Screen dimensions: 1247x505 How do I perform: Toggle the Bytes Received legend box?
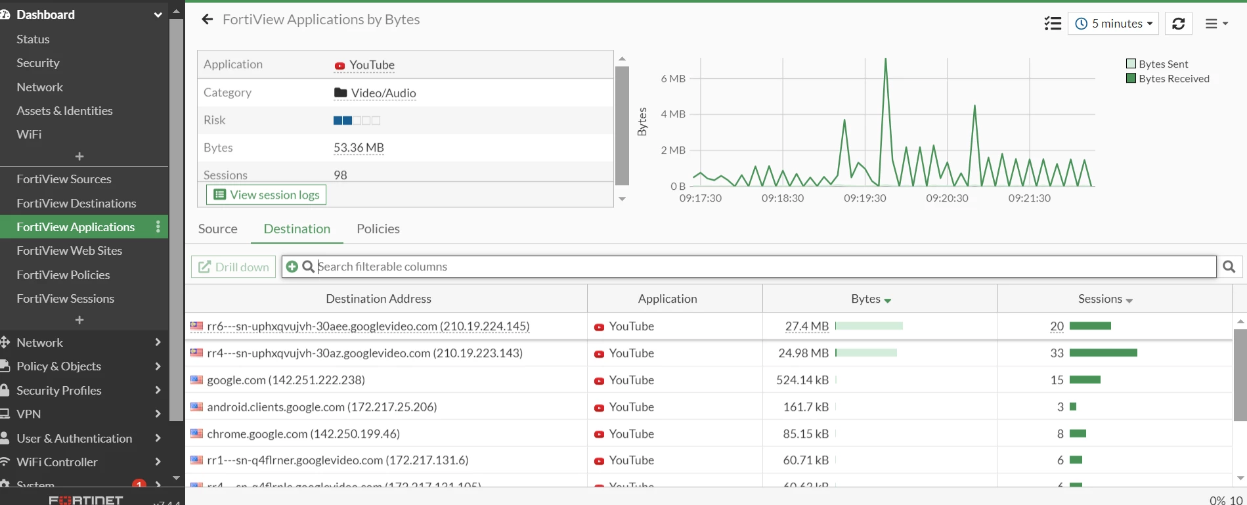[1131, 78]
